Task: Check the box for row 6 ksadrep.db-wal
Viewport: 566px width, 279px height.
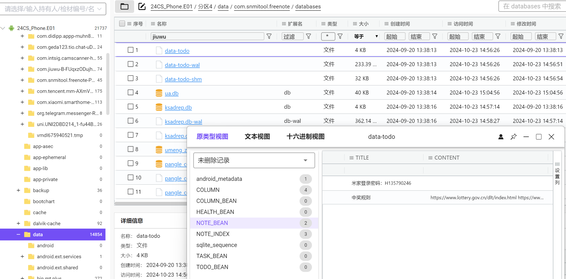Action: point(130,121)
